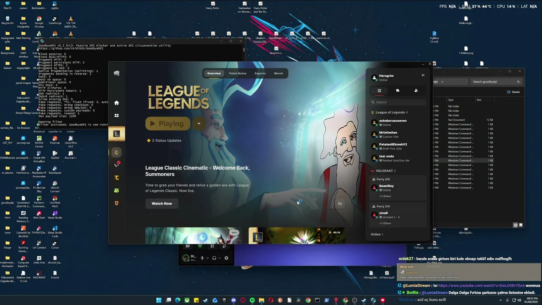Open the add friend tab
This screenshot has width=542, height=305.
point(416,91)
